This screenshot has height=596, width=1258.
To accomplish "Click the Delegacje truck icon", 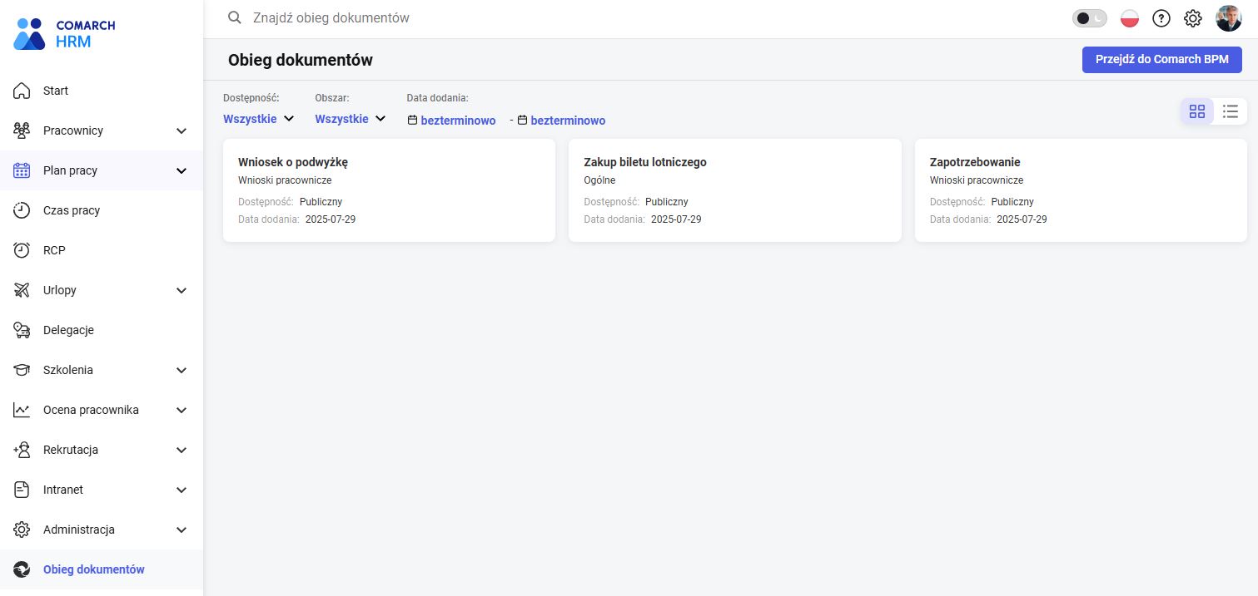I will click(x=22, y=330).
